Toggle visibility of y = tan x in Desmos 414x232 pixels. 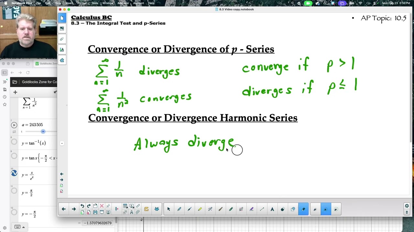14,156
